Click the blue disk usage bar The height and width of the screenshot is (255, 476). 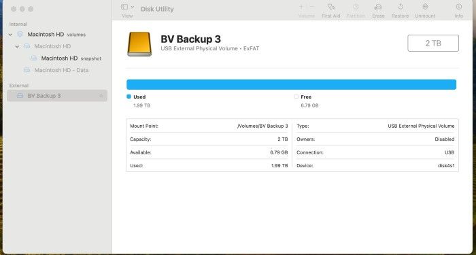(x=292, y=84)
